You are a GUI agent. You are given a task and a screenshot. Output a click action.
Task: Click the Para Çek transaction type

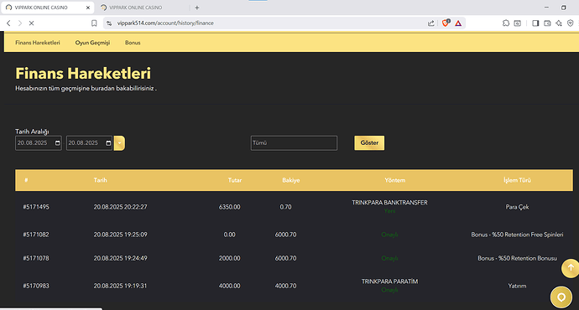[517, 207]
